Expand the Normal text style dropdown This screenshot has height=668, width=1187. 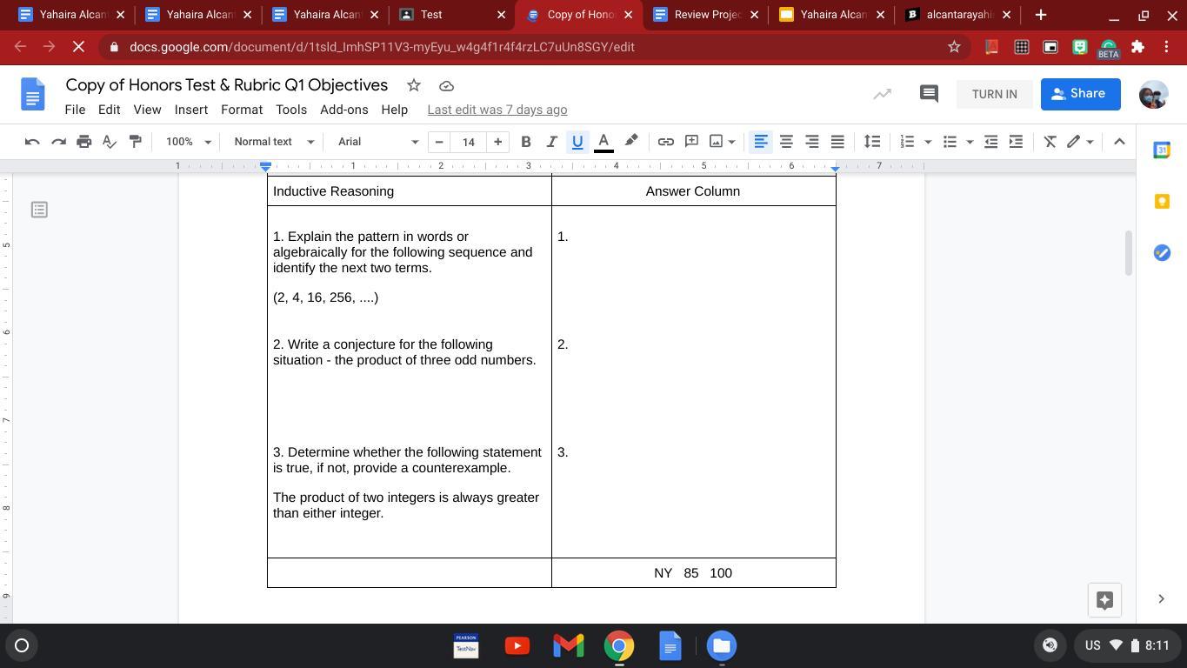click(274, 142)
